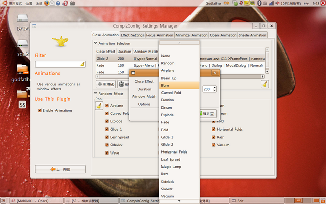Choose Skewer from the effect list

pyautogui.click(x=179, y=189)
